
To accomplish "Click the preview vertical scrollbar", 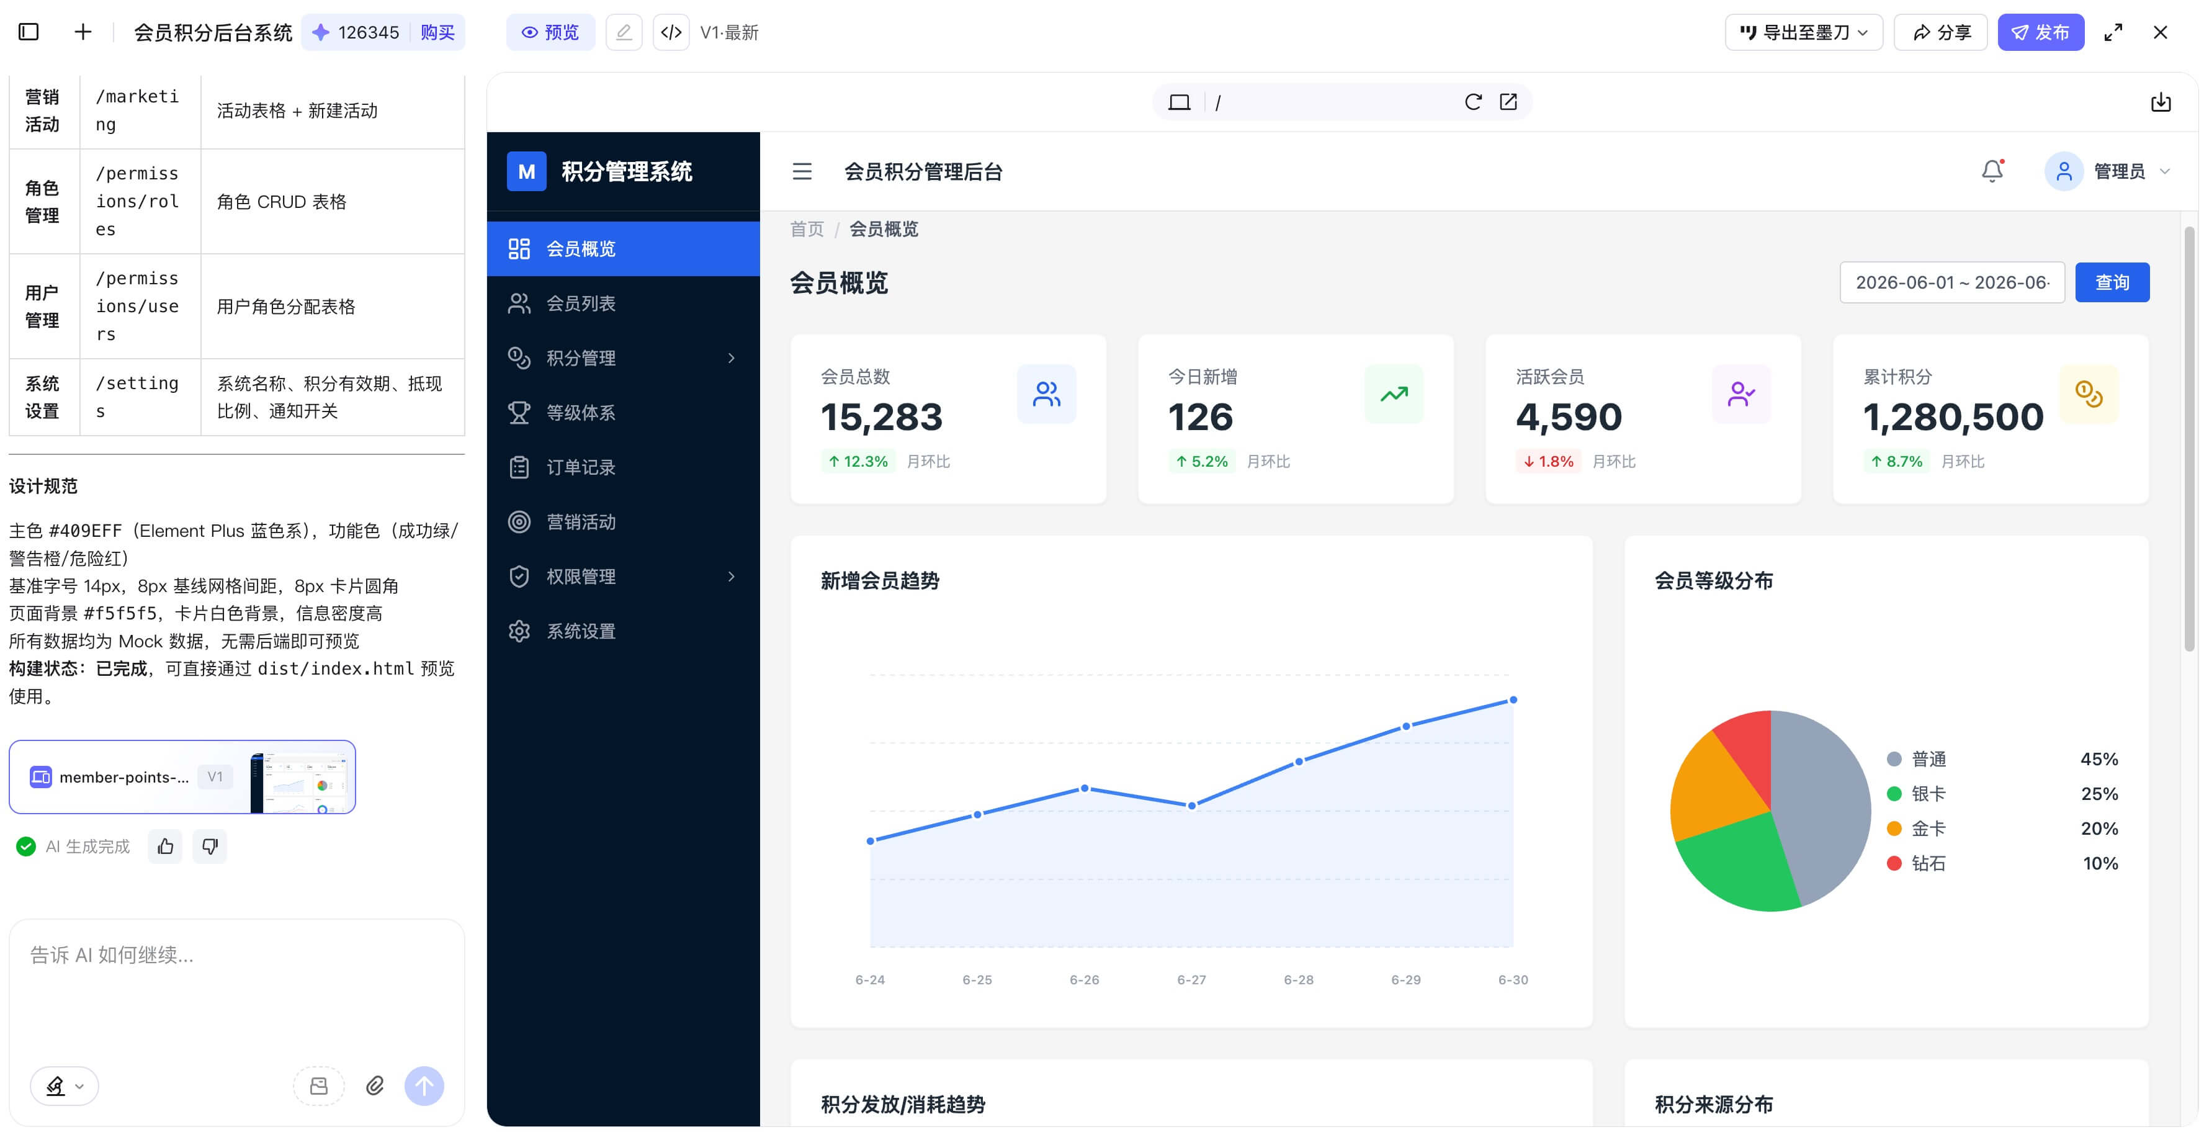I will 2188,438.
